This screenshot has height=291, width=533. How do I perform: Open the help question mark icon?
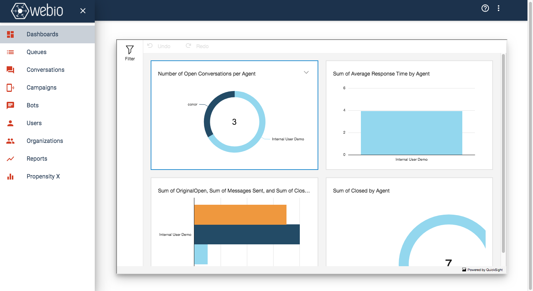click(485, 8)
